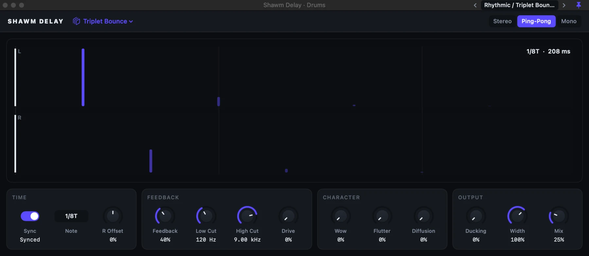Click the 120 Hz Low Cut value
589x256 pixels.
pyautogui.click(x=206, y=240)
